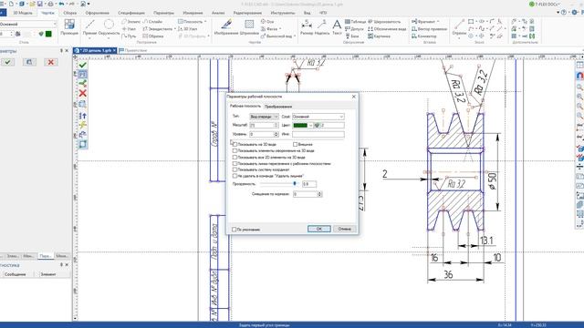The height and width of the screenshot is (328, 584).
Task: Click the Допуск tolerance tool
Action: click(354, 28)
